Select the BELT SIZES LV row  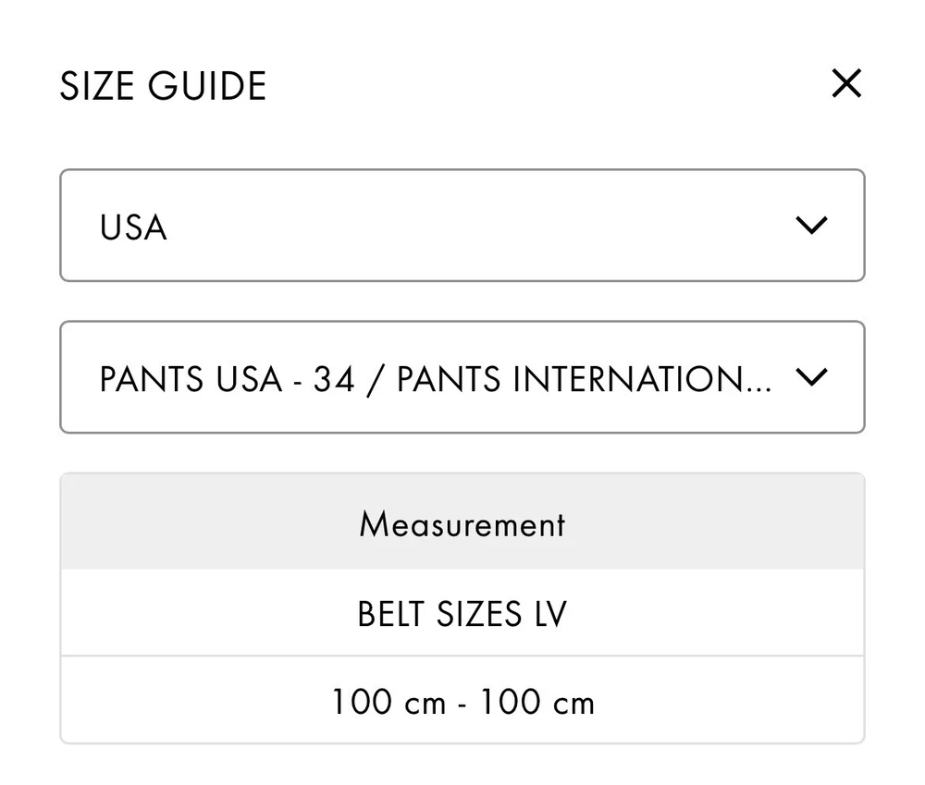pos(462,614)
